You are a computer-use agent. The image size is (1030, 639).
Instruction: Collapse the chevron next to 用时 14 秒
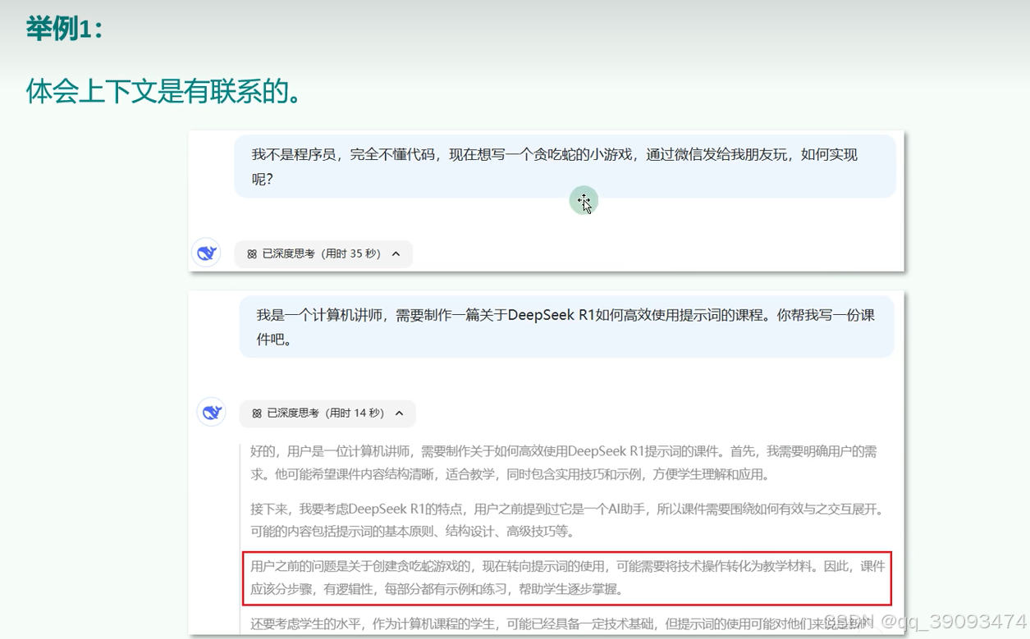[400, 413]
